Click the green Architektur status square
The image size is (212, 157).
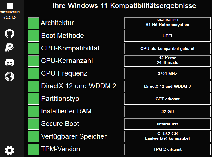point(33,23)
